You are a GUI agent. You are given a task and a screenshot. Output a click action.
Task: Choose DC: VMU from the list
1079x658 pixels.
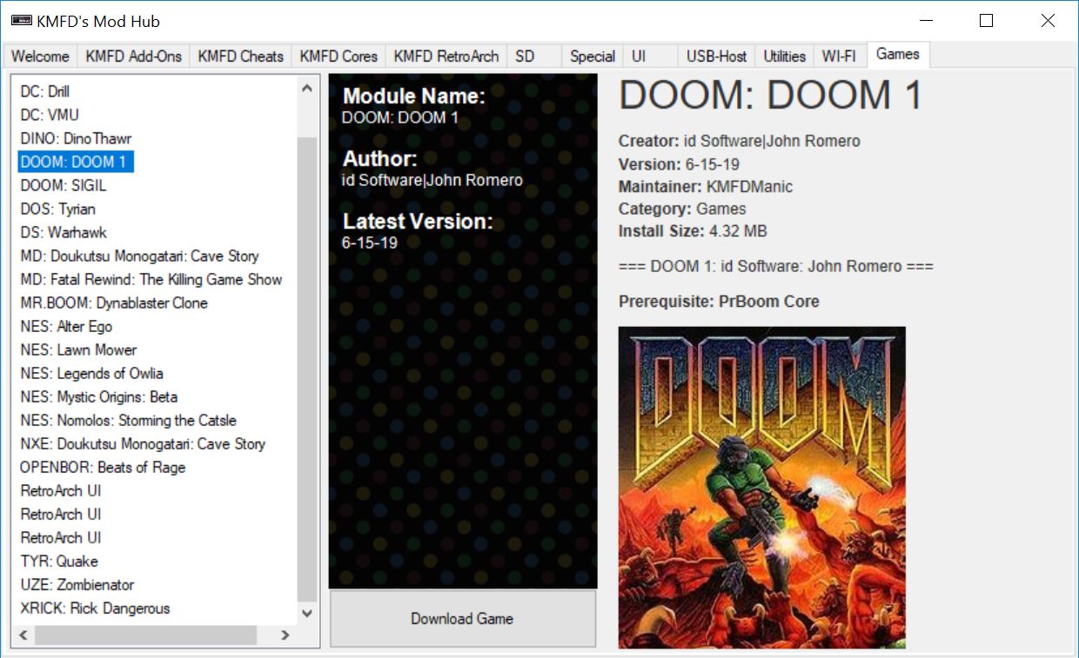[x=50, y=115]
